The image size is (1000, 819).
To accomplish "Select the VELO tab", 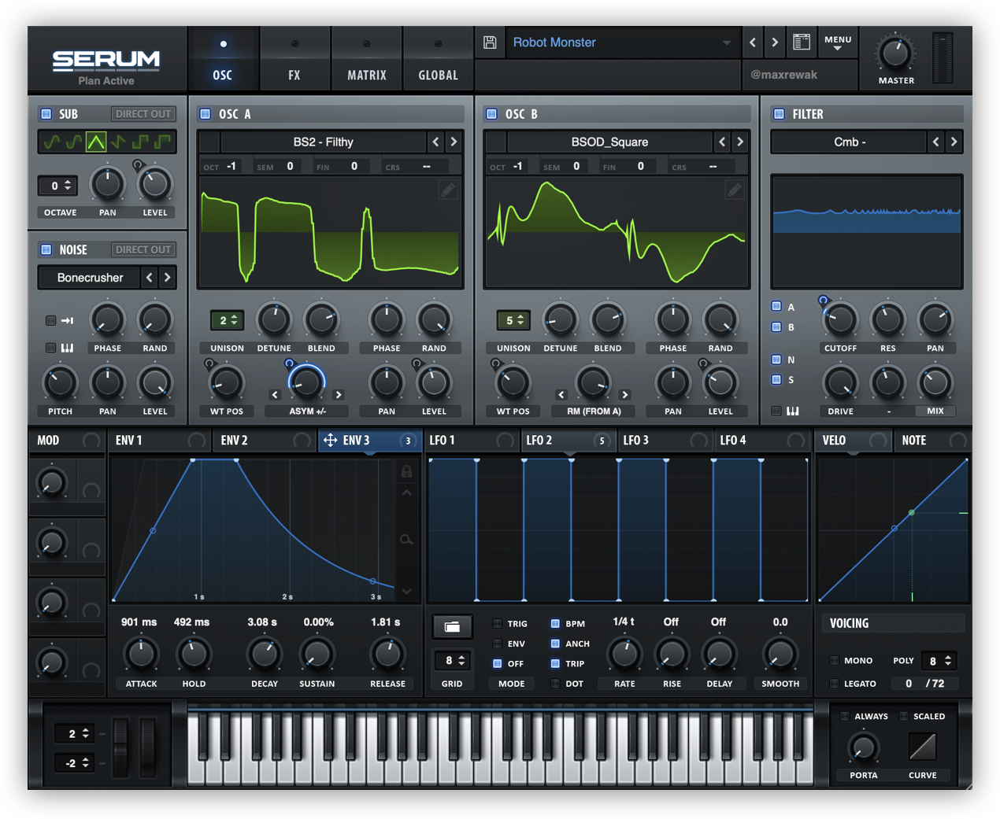I will 854,441.
